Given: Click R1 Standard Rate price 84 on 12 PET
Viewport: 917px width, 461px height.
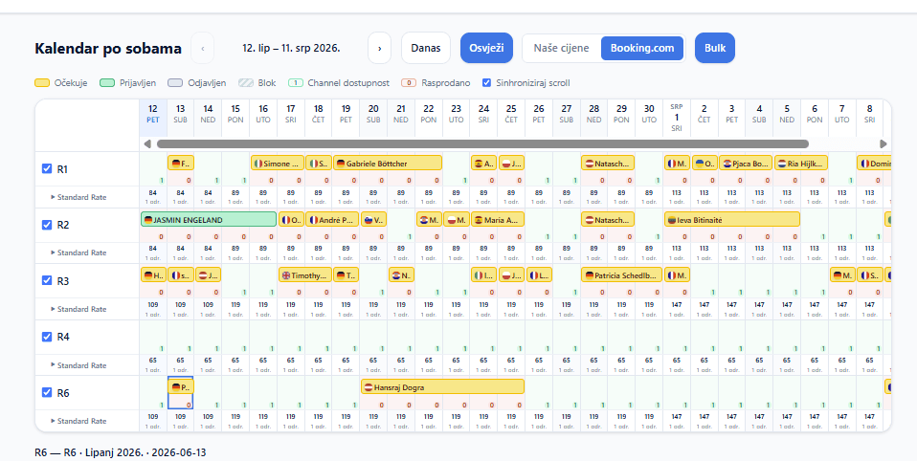Looking at the screenshot, I should tap(153, 193).
